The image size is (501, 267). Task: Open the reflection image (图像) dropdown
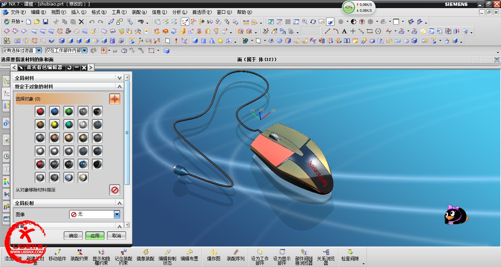[x=117, y=214]
